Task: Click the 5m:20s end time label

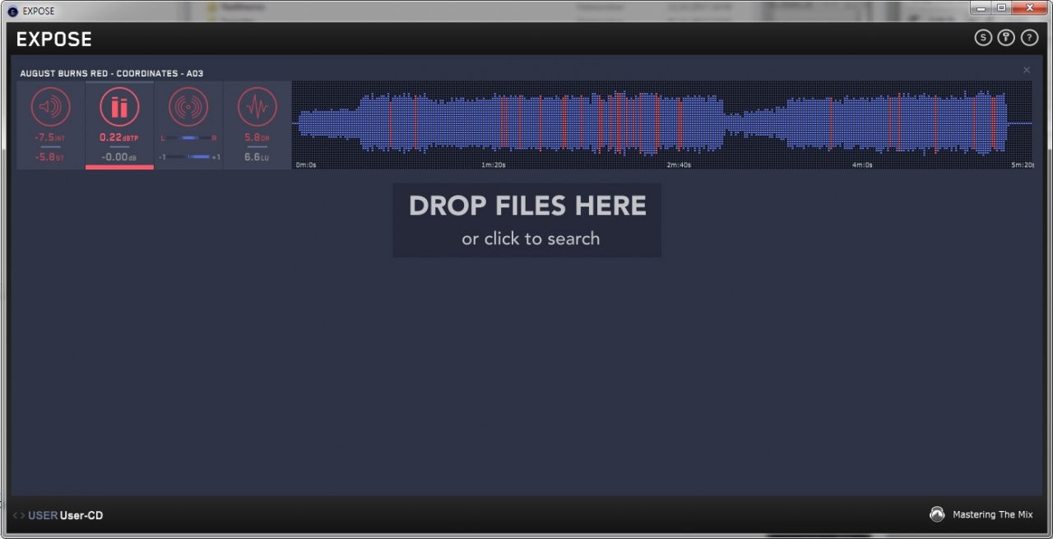Action: tap(1023, 165)
